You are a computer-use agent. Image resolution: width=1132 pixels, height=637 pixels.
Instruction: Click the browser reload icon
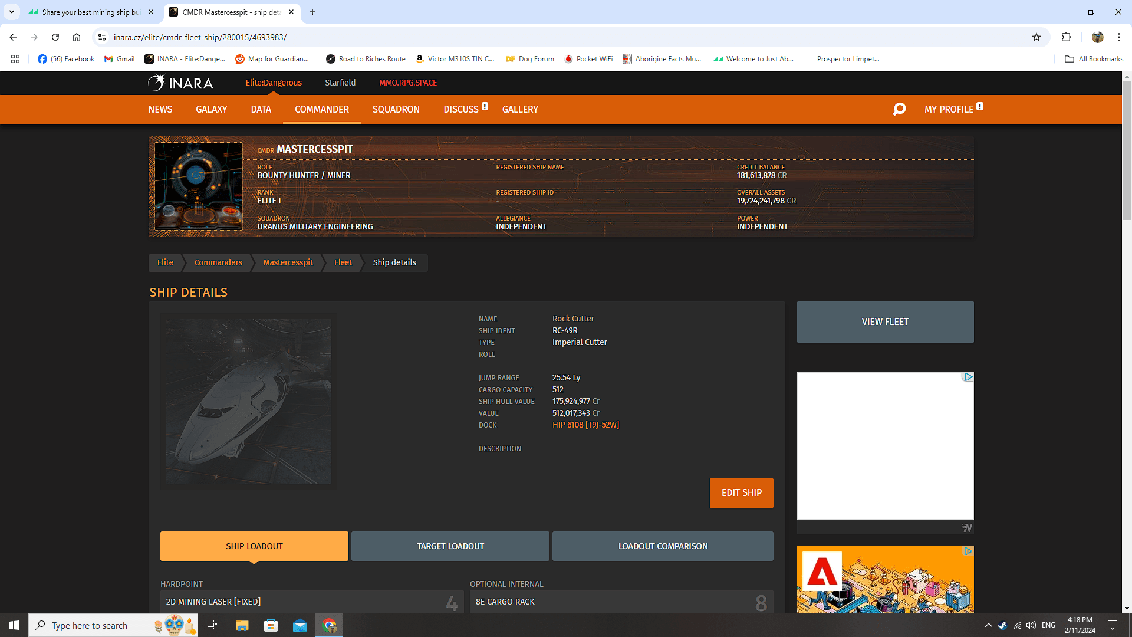[55, 37]
